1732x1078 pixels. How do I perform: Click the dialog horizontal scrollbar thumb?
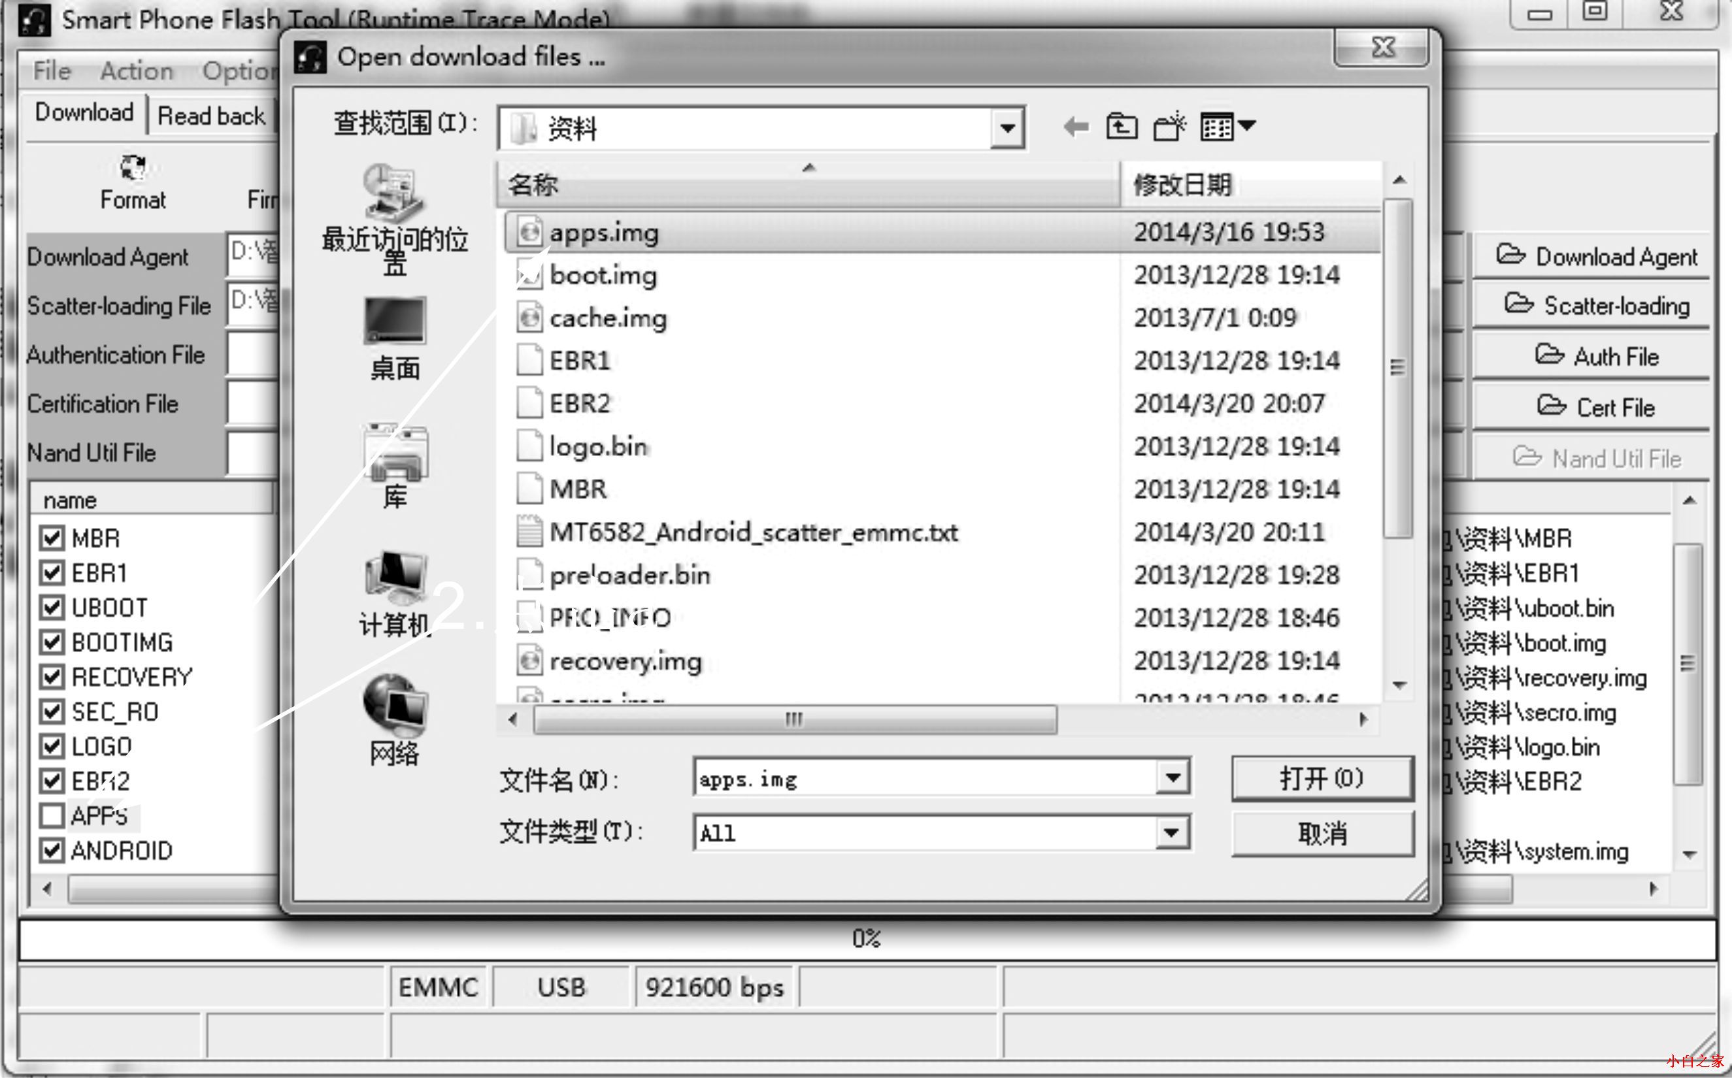click(794, 719)
